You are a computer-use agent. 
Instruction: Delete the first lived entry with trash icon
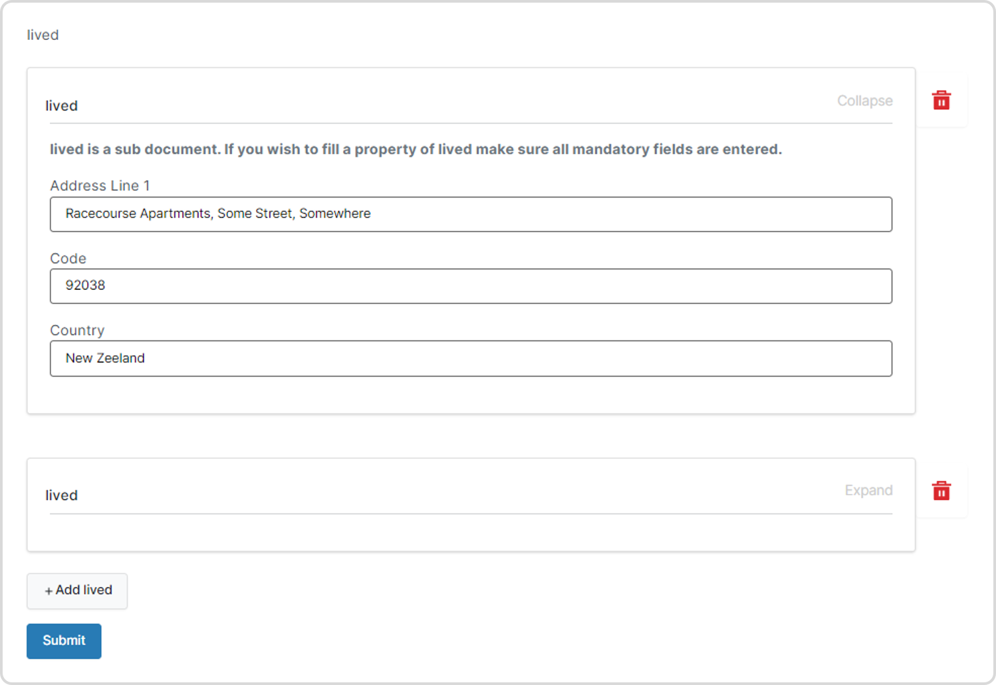coord(941,100)
